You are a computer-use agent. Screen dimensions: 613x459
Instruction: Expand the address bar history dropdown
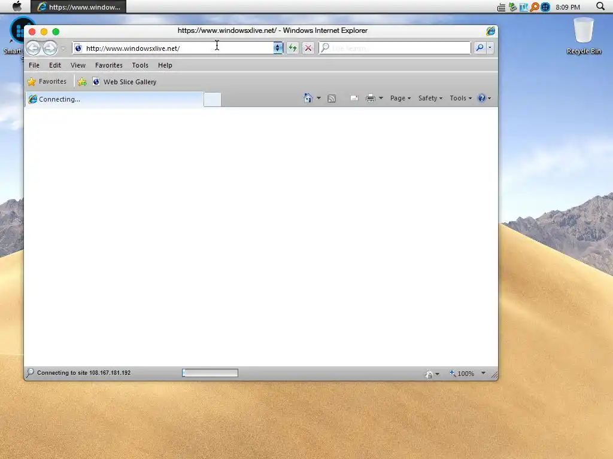(x=278, y=48)
